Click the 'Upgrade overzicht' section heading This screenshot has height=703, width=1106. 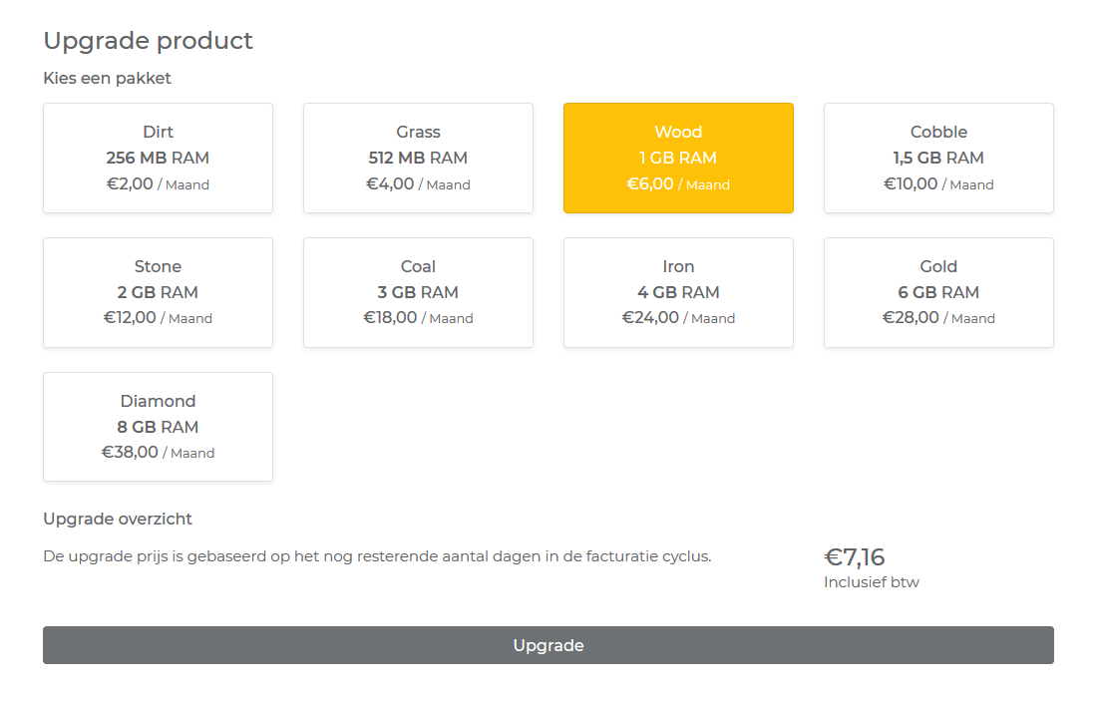pos(118,519)
